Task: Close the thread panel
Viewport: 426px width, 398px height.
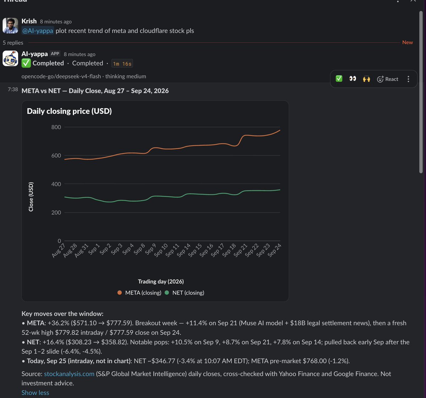Action: coord(413,1)
